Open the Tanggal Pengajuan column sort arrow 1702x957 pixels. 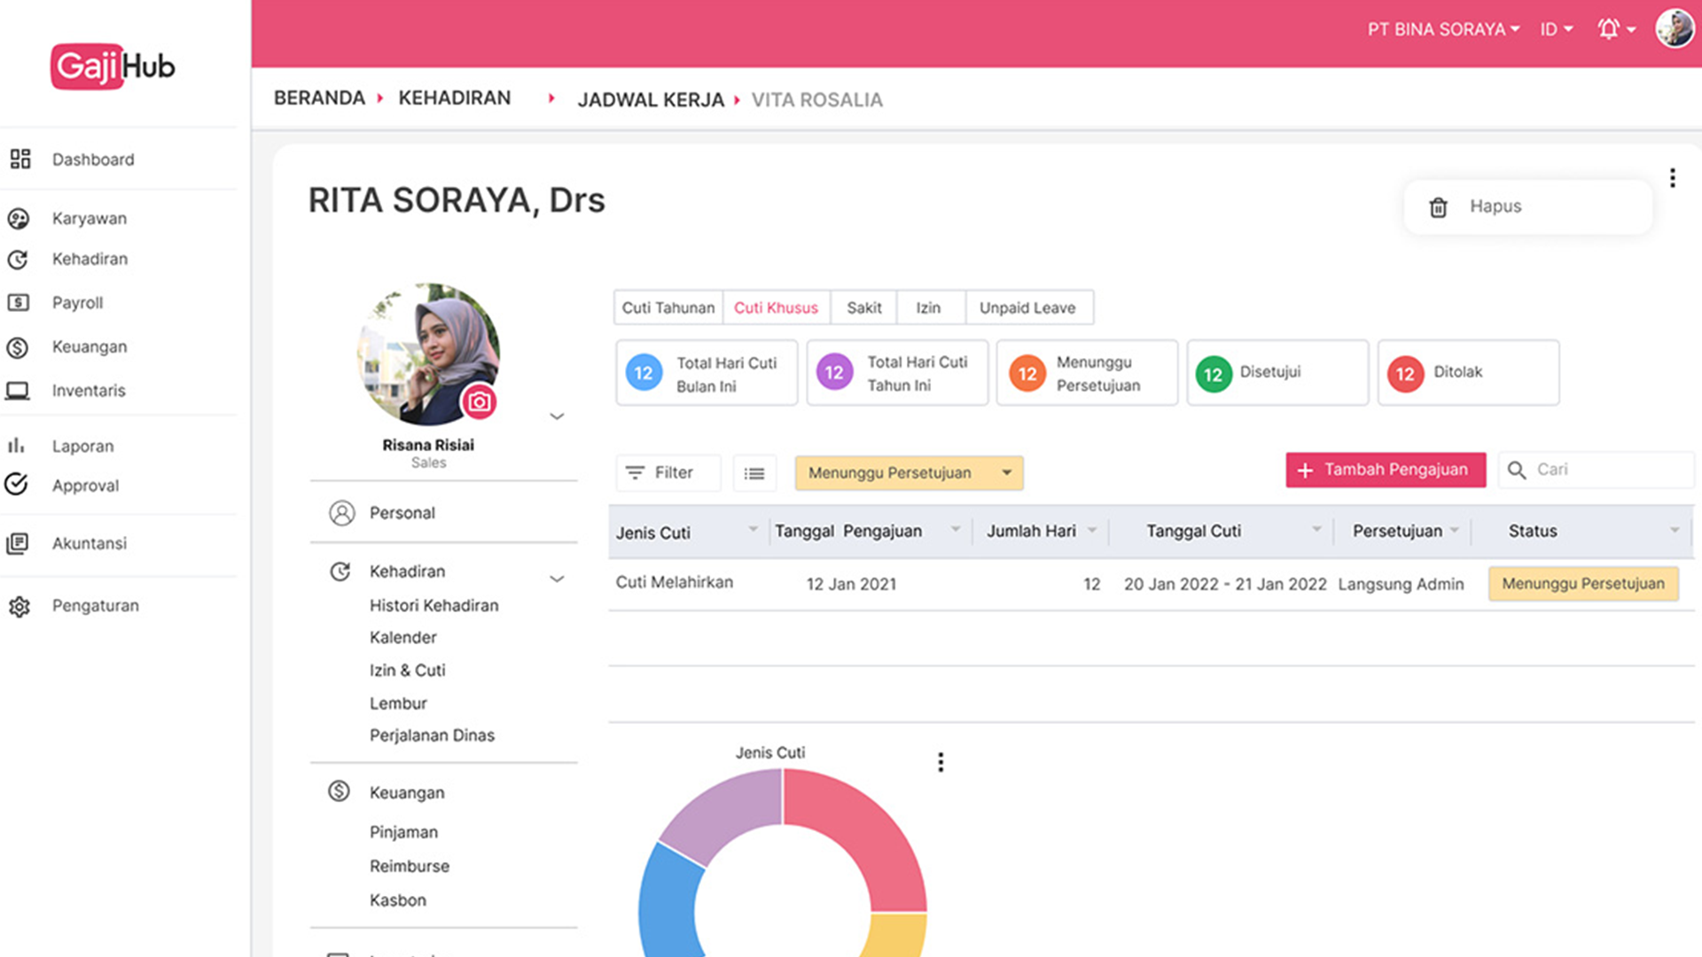pos(956,529)
